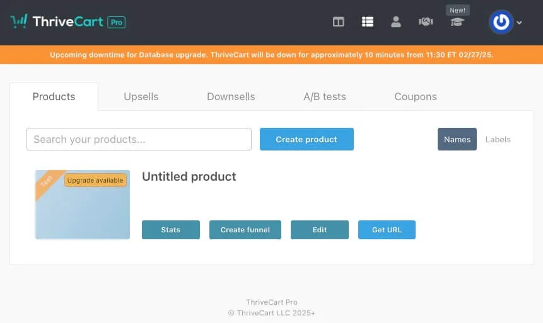Open the affiliates handshake icon
This screenshot has width=543, height=323.
426,22
